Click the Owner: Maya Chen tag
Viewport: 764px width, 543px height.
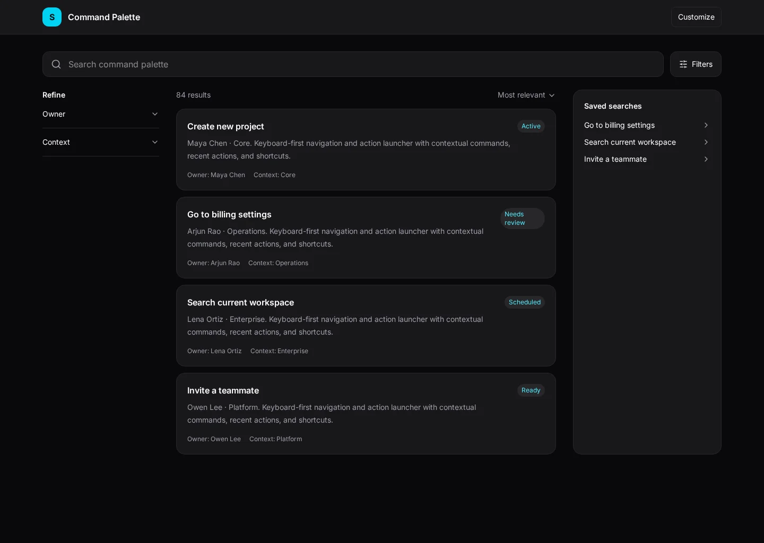[x=216, y=175]
